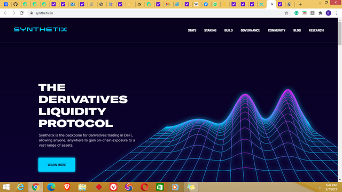342x192 pixels.
Task: Open the Research page
Action: pyautogui.click(x=316, y=30)
